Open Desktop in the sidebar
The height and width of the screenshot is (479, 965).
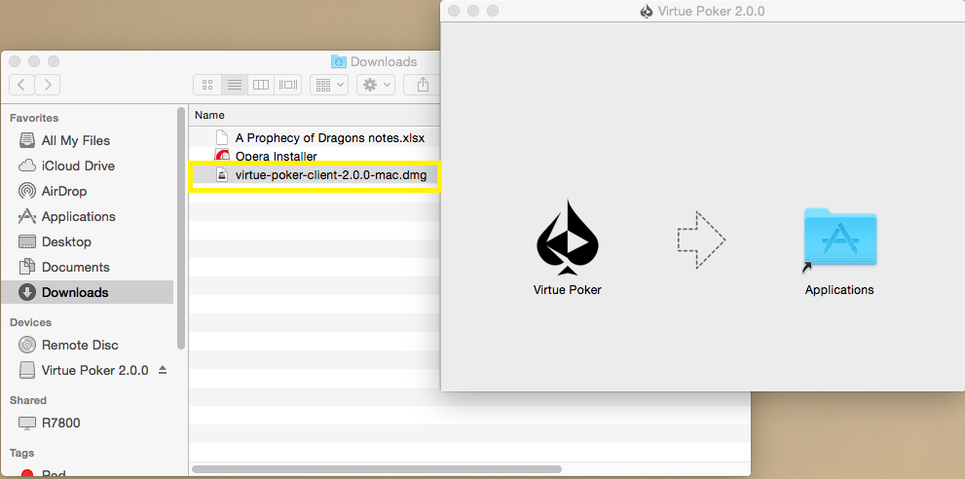66,242
